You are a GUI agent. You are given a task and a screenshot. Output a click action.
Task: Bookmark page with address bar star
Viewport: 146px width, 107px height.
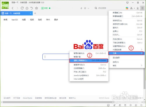(85, 8)
